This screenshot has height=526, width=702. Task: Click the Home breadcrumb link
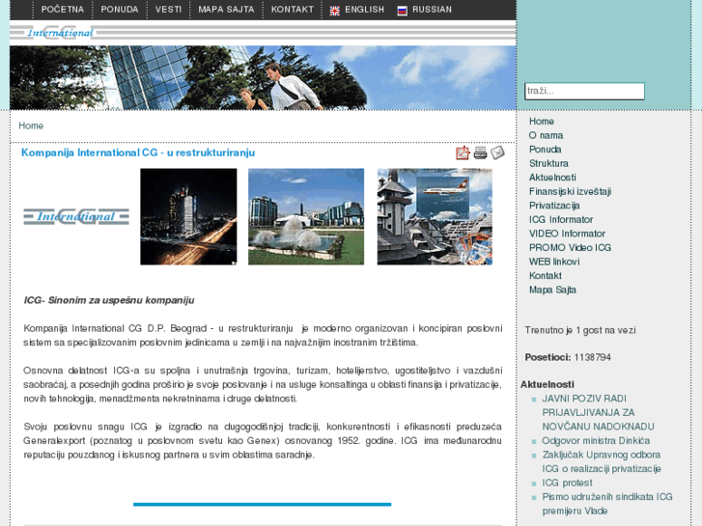click(31, 125)
